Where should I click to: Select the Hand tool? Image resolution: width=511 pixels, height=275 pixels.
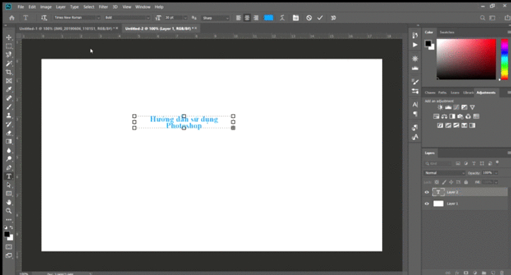click(9, 202)
